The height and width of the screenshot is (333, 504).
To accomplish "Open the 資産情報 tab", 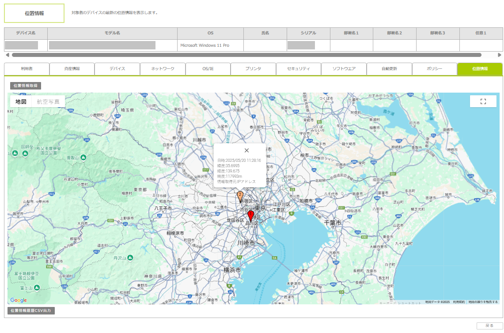I will pyautogui.click(x=72, y=69).
